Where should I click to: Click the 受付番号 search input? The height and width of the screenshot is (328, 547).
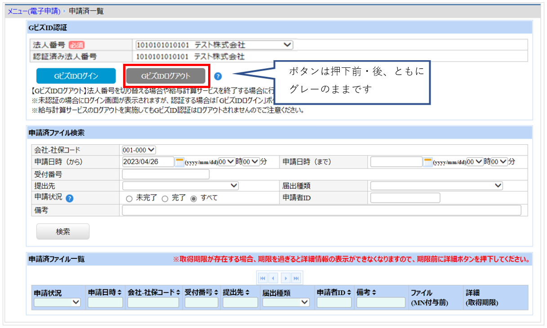coord(165,174)
